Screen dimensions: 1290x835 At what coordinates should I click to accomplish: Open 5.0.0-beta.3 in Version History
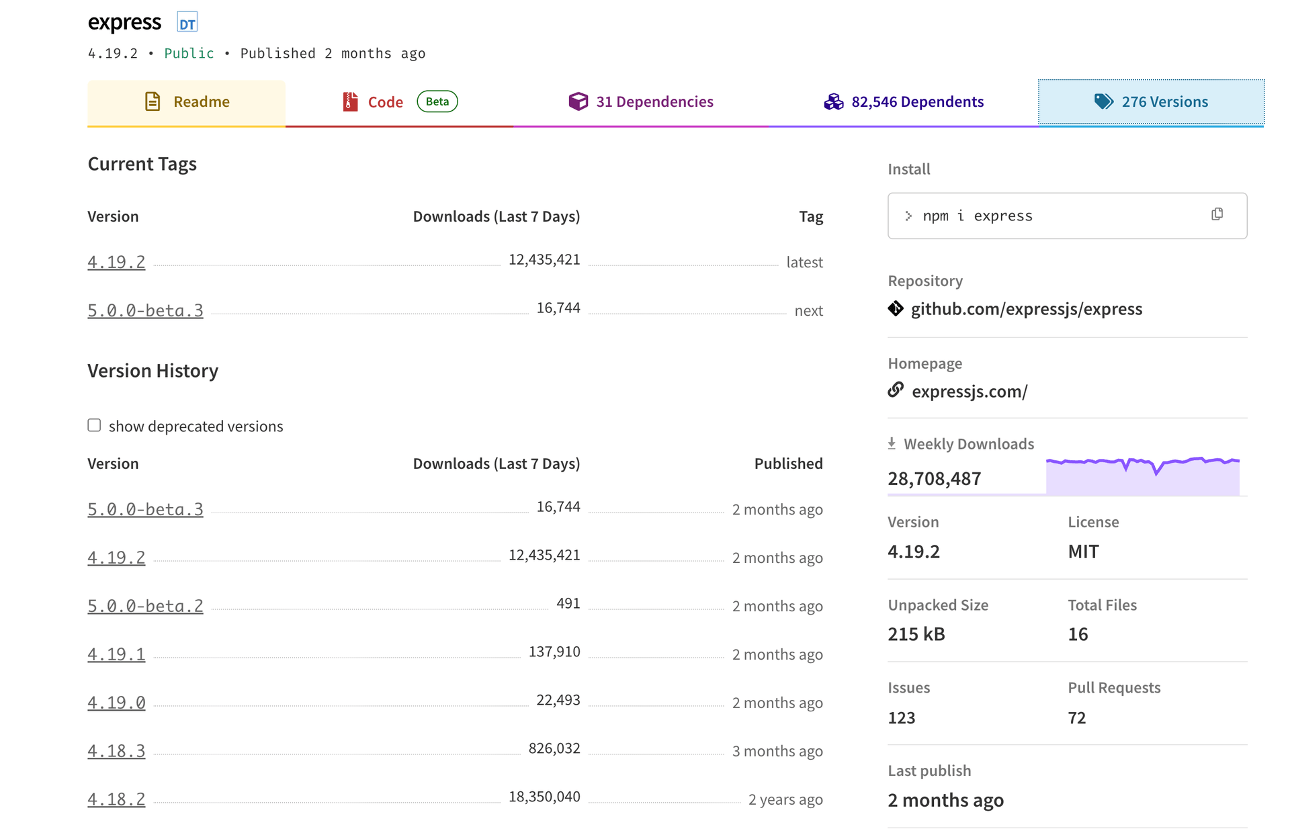tap(145, 509)
